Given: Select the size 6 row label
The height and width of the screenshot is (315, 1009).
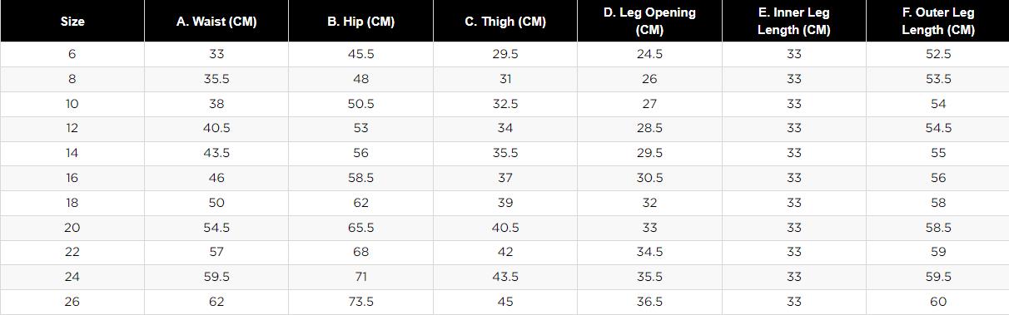Looking at the screenshot, I should click(72, 54).
